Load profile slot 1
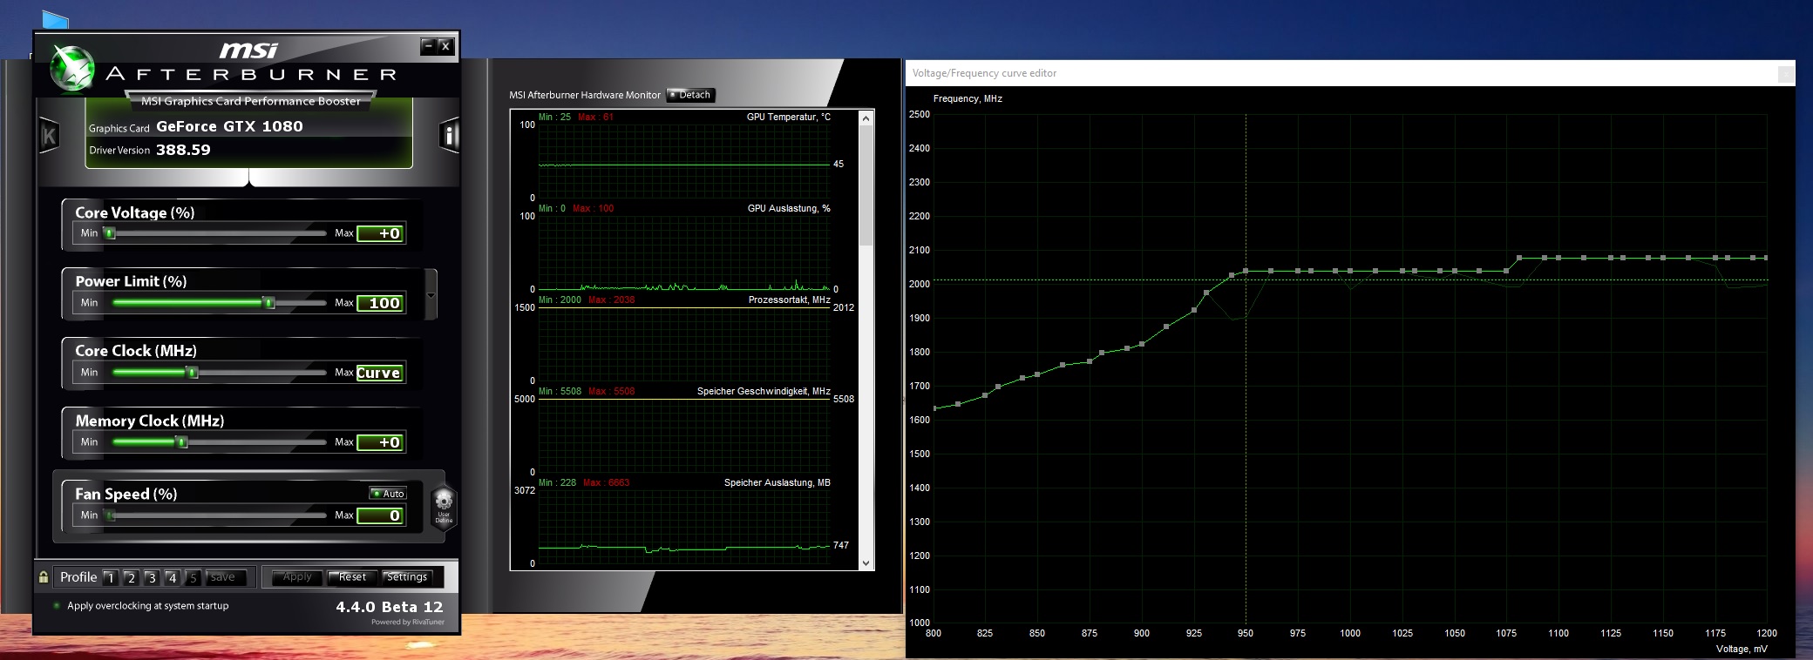The height and width of the screenshot is (660, 1813). (110, 577)
